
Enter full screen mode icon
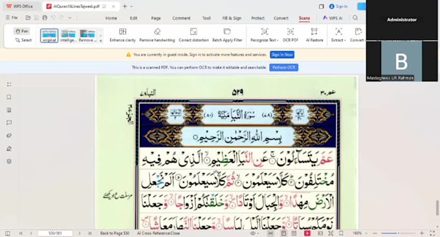(432, 233)
